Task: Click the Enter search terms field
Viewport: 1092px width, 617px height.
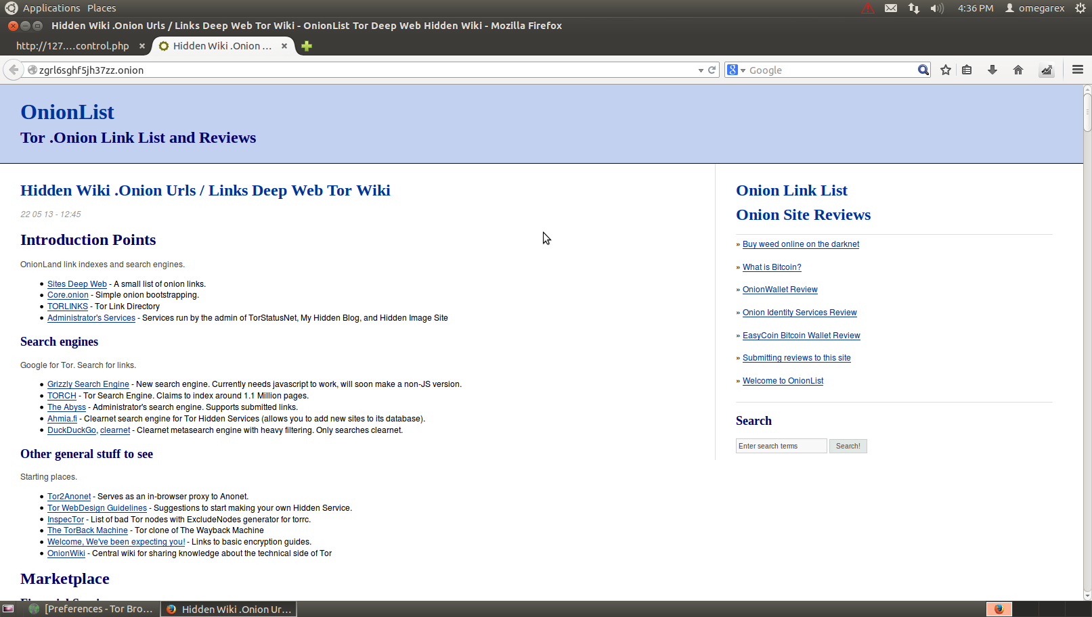Action: pyautogui.click(x=781, y=446)
